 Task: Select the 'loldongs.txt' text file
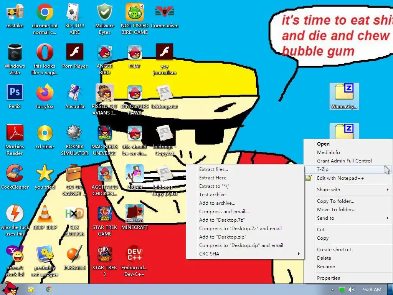pos(165,92)
